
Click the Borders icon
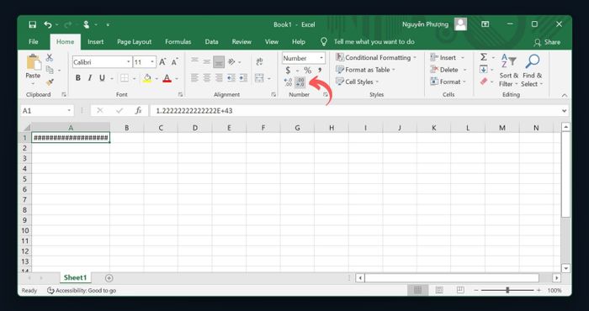[125, 78]
